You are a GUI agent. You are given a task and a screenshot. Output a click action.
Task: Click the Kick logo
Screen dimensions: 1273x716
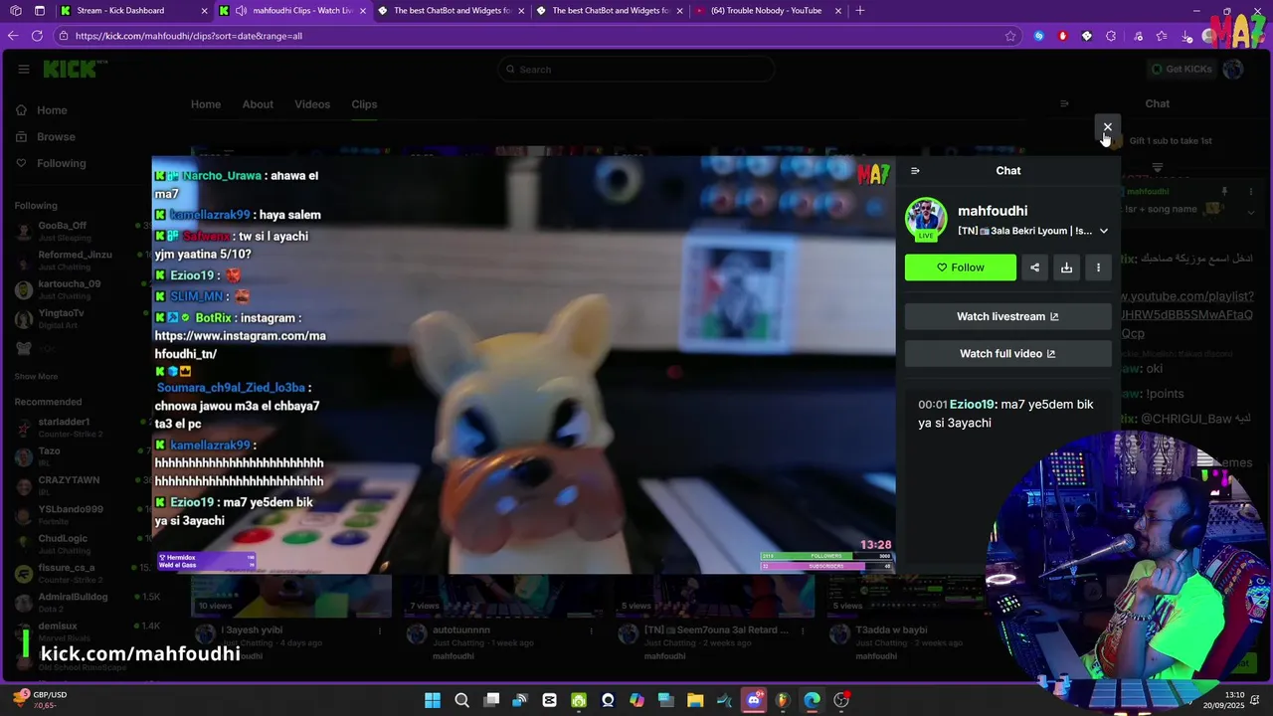point(75,69)
